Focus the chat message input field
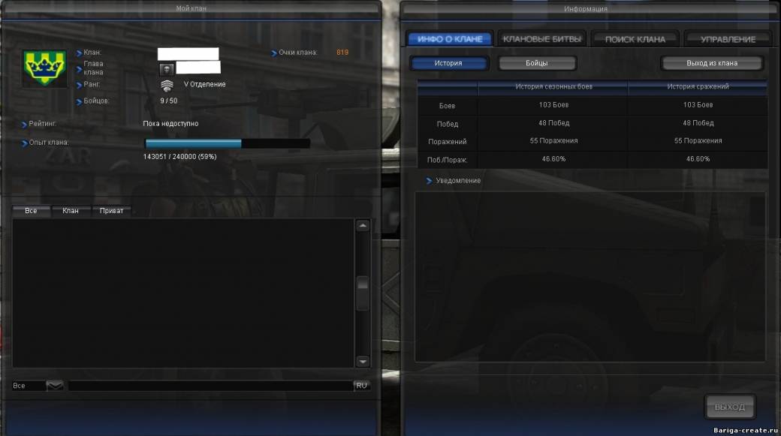Viewport: 781px width, 436px height. tap(211, 385)
